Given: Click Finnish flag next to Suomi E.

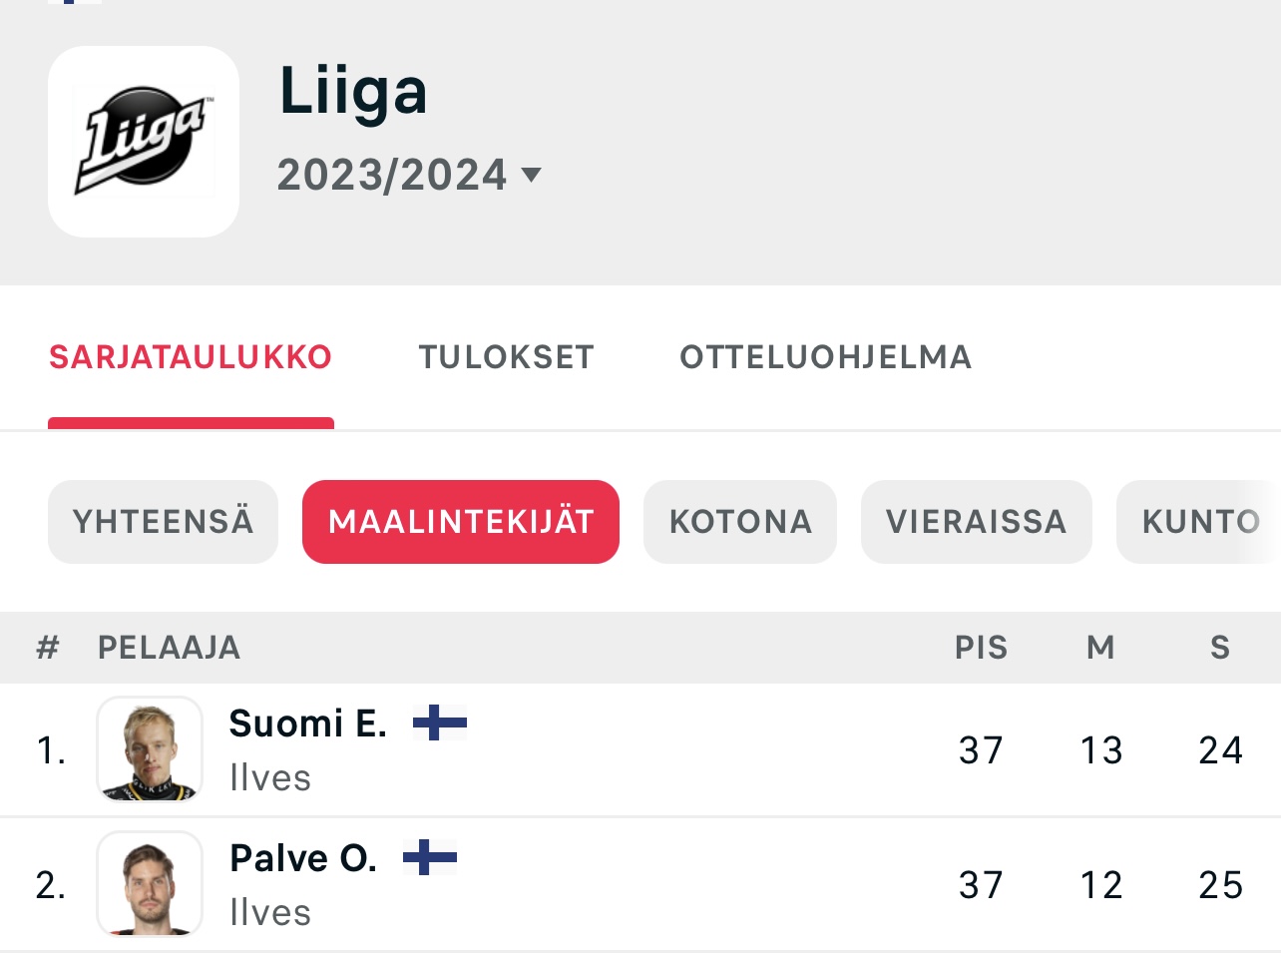Looking at the screenshot, I should (440, 722).
